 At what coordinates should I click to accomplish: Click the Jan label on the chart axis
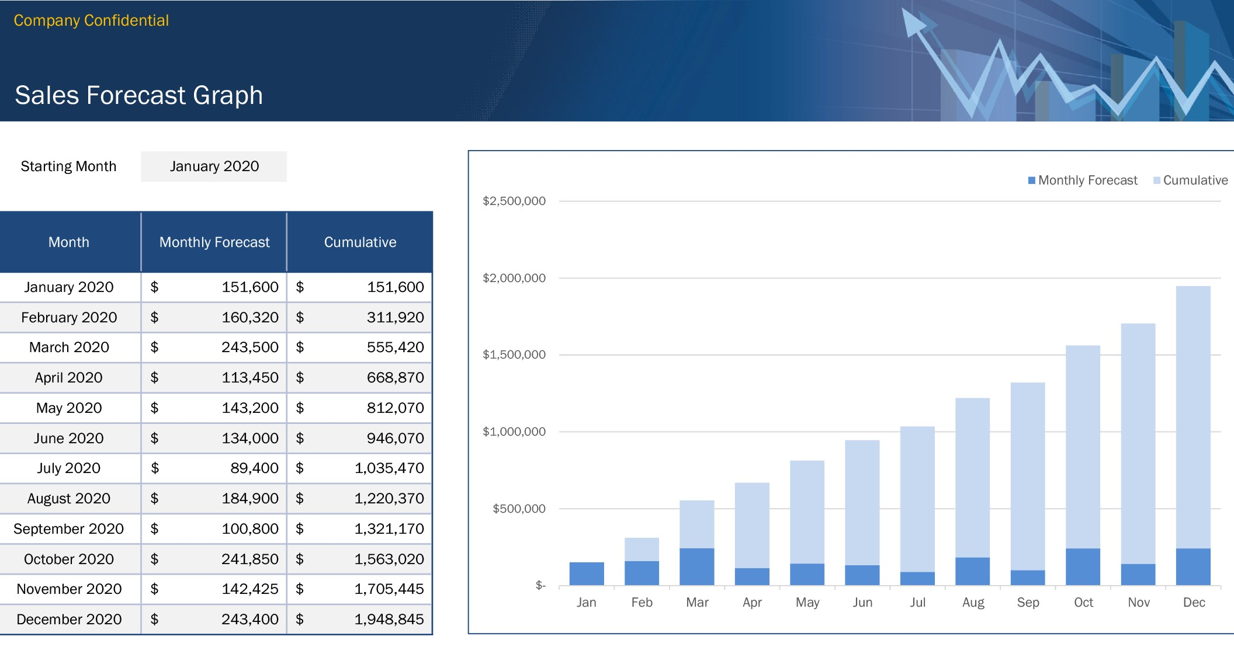[587, 602]
